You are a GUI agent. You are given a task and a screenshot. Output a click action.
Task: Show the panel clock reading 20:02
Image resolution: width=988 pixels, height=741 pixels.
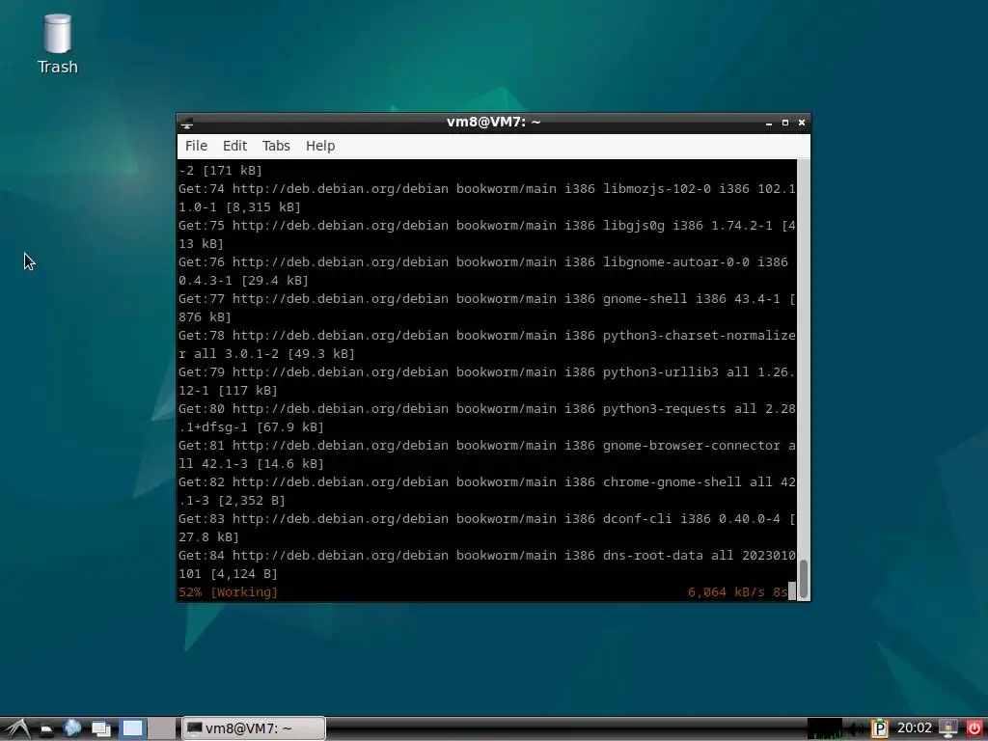[x=915, y=728]
